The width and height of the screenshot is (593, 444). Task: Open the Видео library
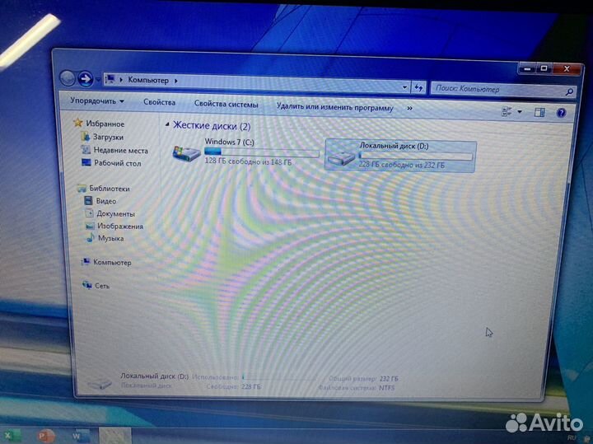[x=106, y=201]
